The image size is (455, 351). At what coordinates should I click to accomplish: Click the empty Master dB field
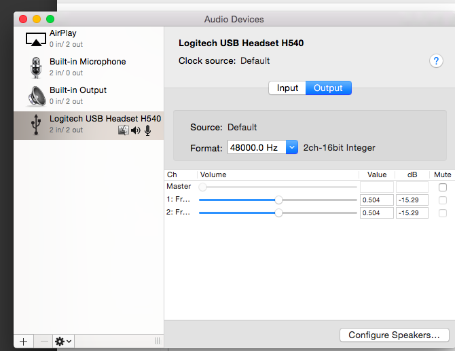pyautogui.click(x=412, y=187)
